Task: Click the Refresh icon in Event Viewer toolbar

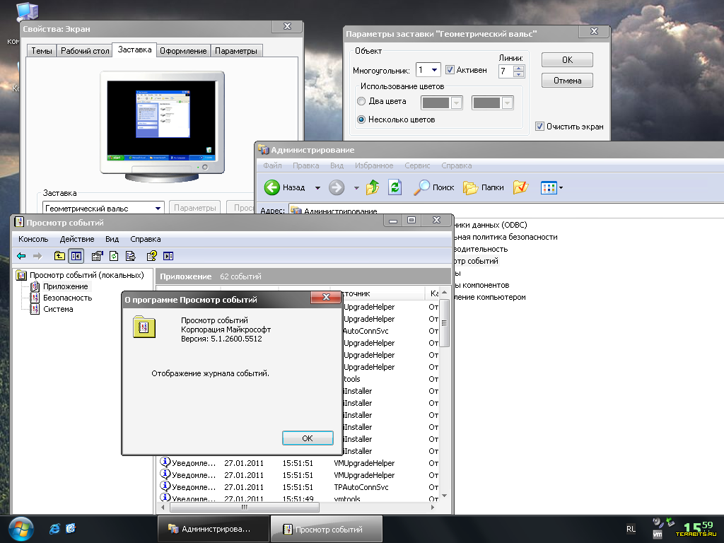Action: pos(113,256)
